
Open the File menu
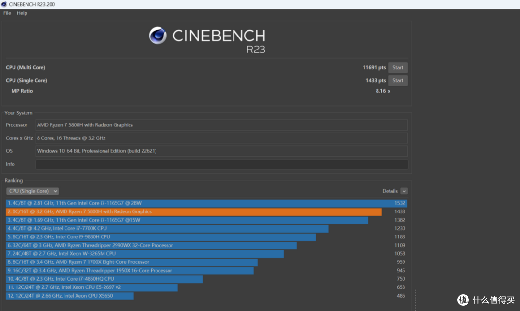[7, 13]
